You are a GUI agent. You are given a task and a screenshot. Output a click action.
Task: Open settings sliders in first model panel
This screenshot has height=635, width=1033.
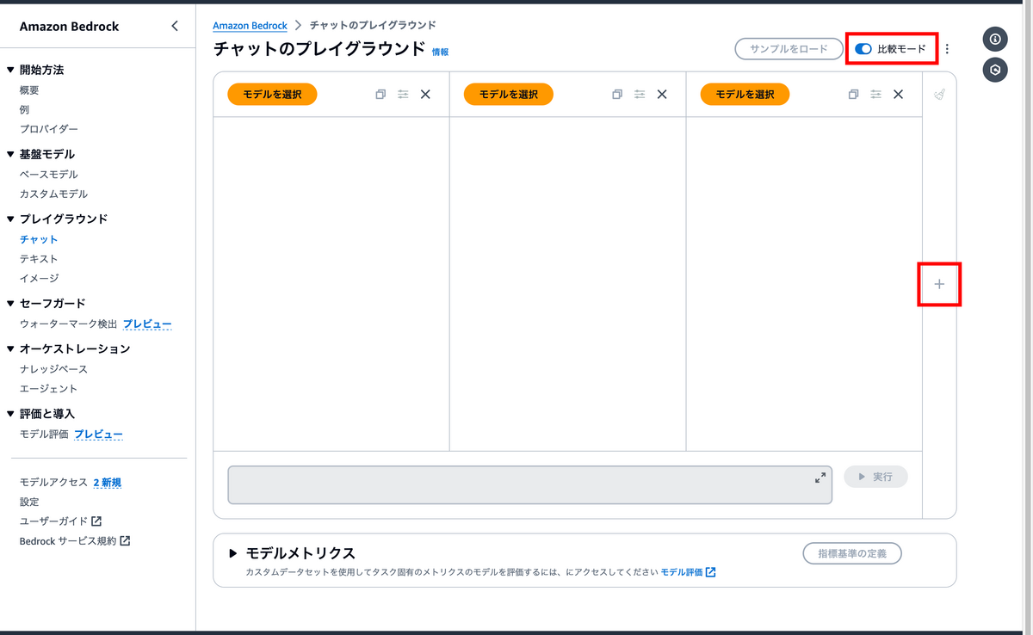pos(403,95)
